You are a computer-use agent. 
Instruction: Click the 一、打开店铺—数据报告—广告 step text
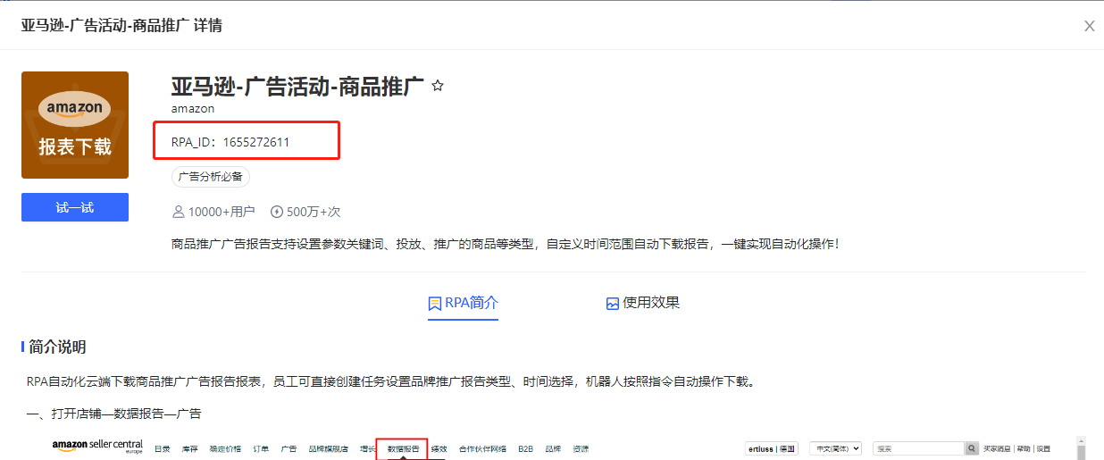[114, 414]
